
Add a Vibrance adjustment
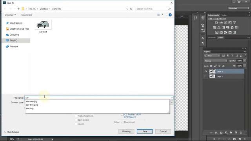(235, 23)
